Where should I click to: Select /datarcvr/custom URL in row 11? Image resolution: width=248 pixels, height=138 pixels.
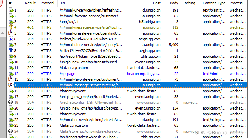(x=74, y=68)
